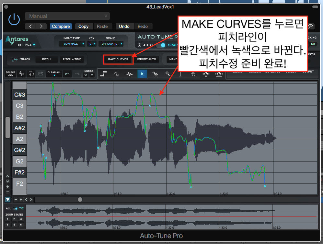Click the Copy objects icon

tap(31, 74)
